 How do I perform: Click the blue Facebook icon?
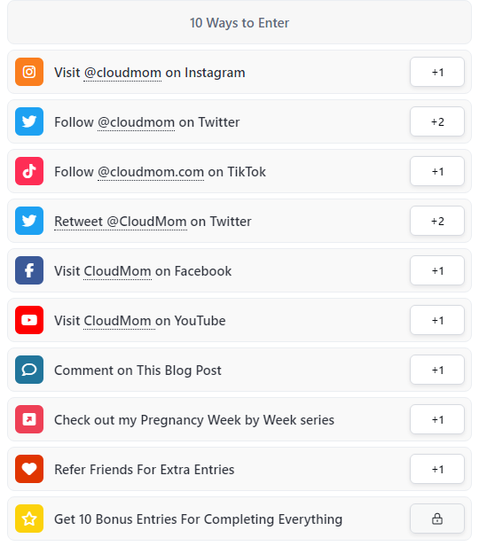click(29, 270)
